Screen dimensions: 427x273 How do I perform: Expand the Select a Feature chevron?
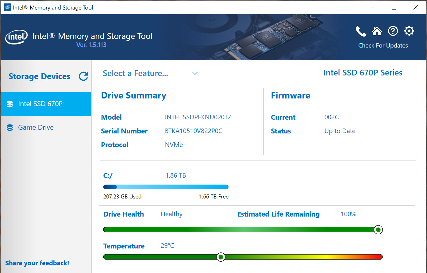(194, 74)
